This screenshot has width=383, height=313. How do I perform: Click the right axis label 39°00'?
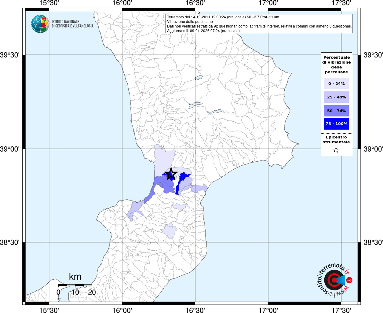[373, 149]
